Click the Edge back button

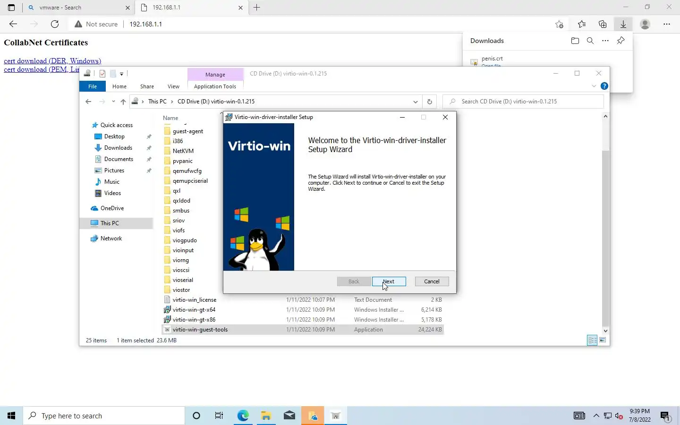point(13,24)
